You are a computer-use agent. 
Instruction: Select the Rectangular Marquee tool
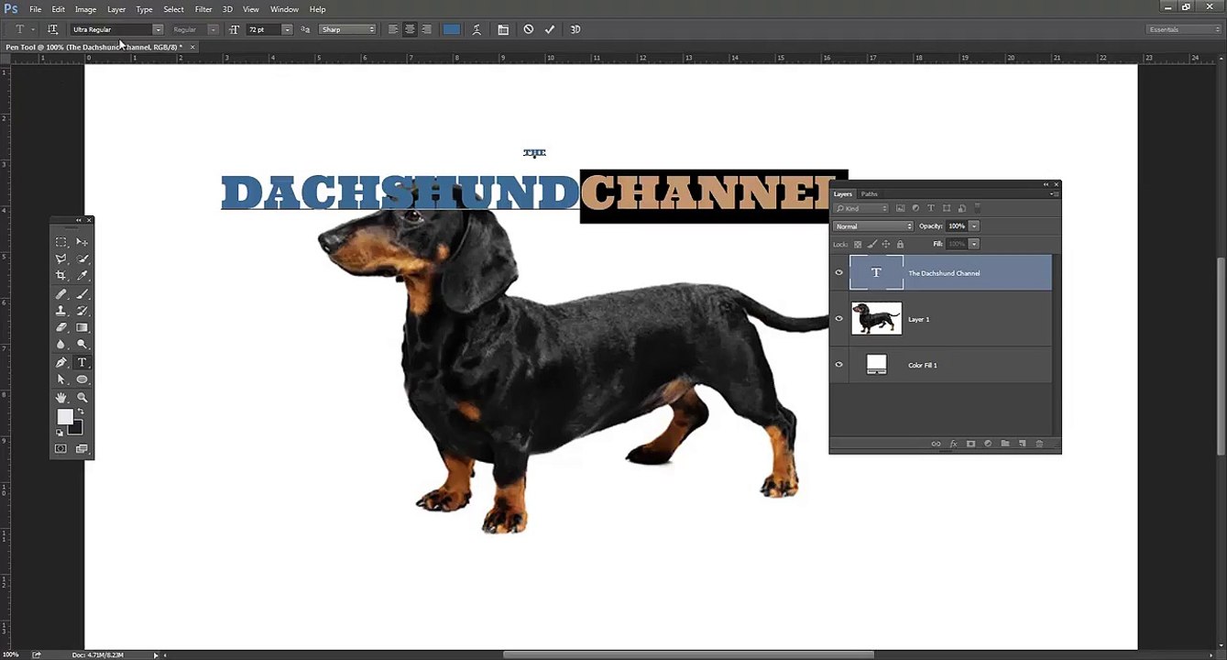pos(61,242)
